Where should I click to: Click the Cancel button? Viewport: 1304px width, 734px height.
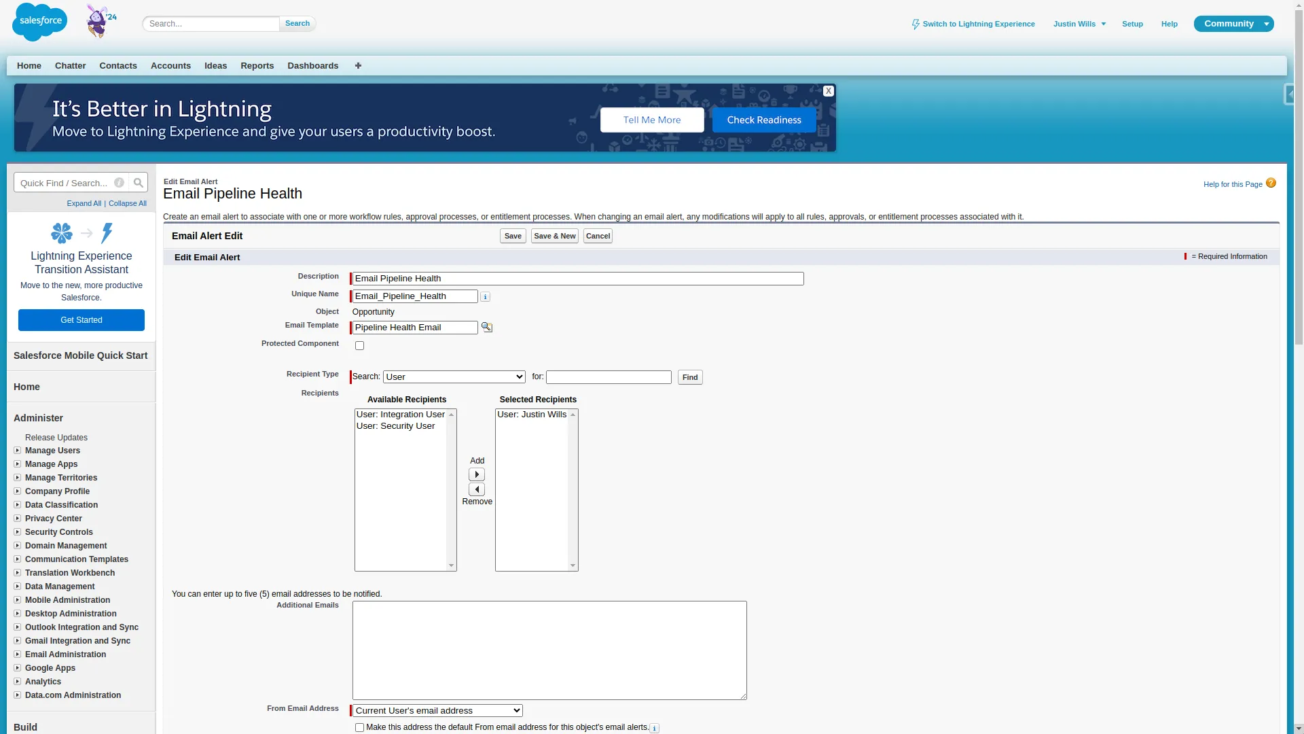pos(598,236)
